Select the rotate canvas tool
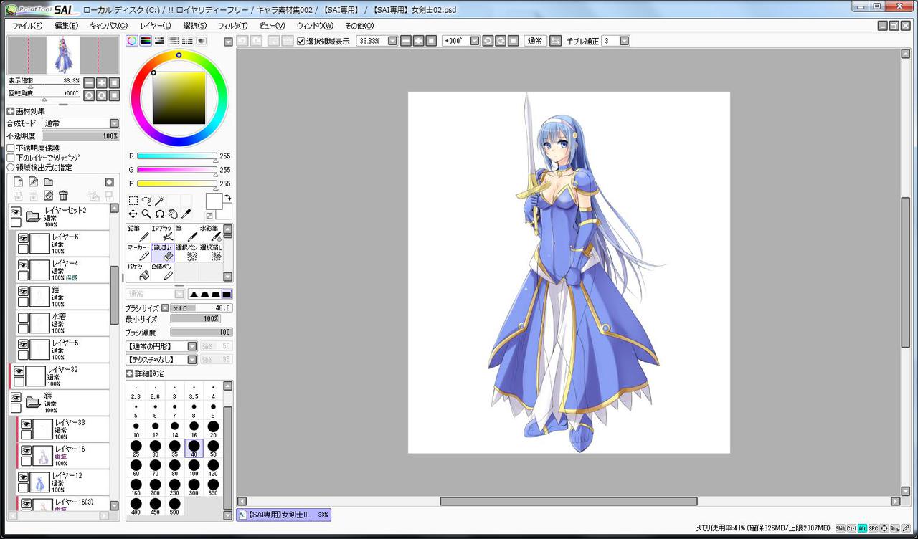Screen dimensions: 918x539 point(159,214)
